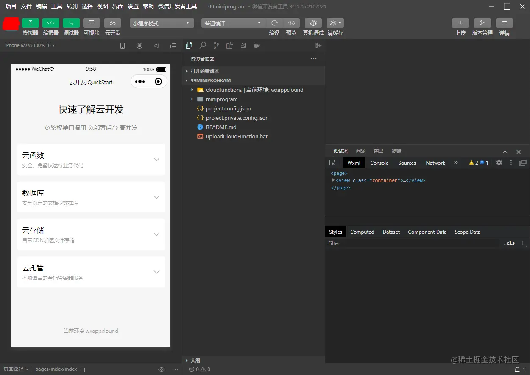Screen dimensions: 530x375
Task: Expand the view class container node
Action: coord(333,180)
